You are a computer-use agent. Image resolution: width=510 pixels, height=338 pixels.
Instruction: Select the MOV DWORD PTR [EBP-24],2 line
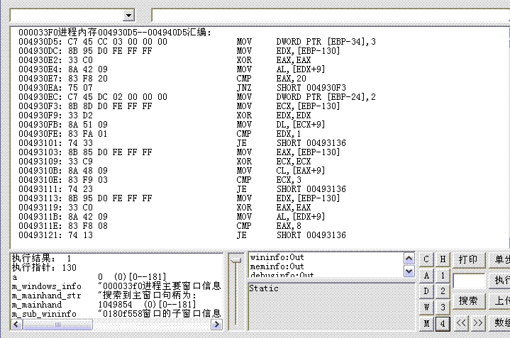197,97
